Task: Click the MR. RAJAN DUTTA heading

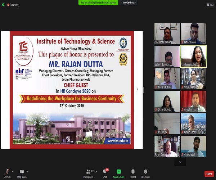Action: click(x=76, y=64)
